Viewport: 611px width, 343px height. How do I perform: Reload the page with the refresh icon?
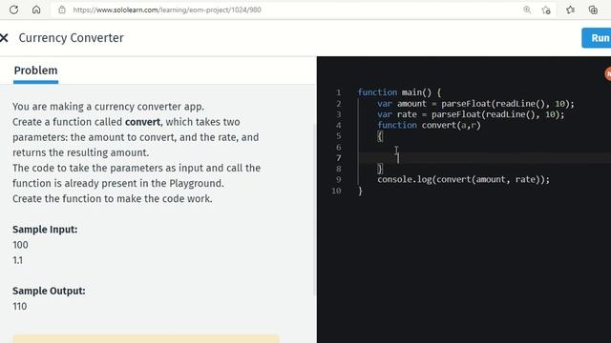13,10
